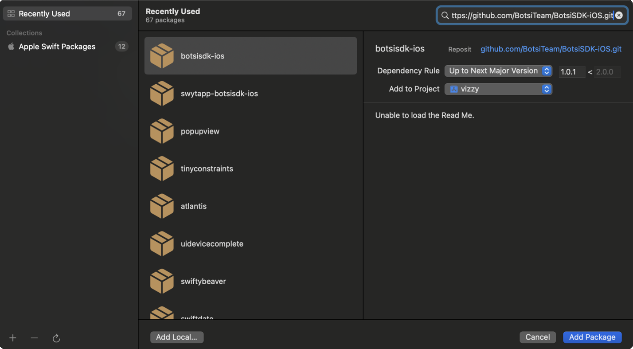Screen dimensions: 633x349
Task: Open the github.com BotsiSDK-iOS repository link
Action: coord(551,49)
